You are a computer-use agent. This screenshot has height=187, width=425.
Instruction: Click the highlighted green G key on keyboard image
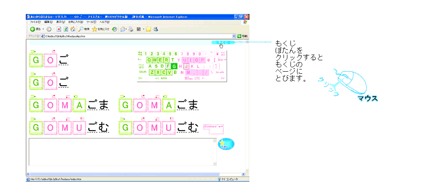click(174, 66)
